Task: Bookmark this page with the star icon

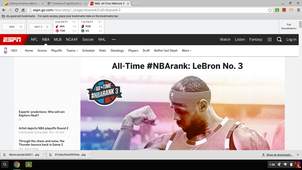Action: pyautogui.click(x=270, y=10)
